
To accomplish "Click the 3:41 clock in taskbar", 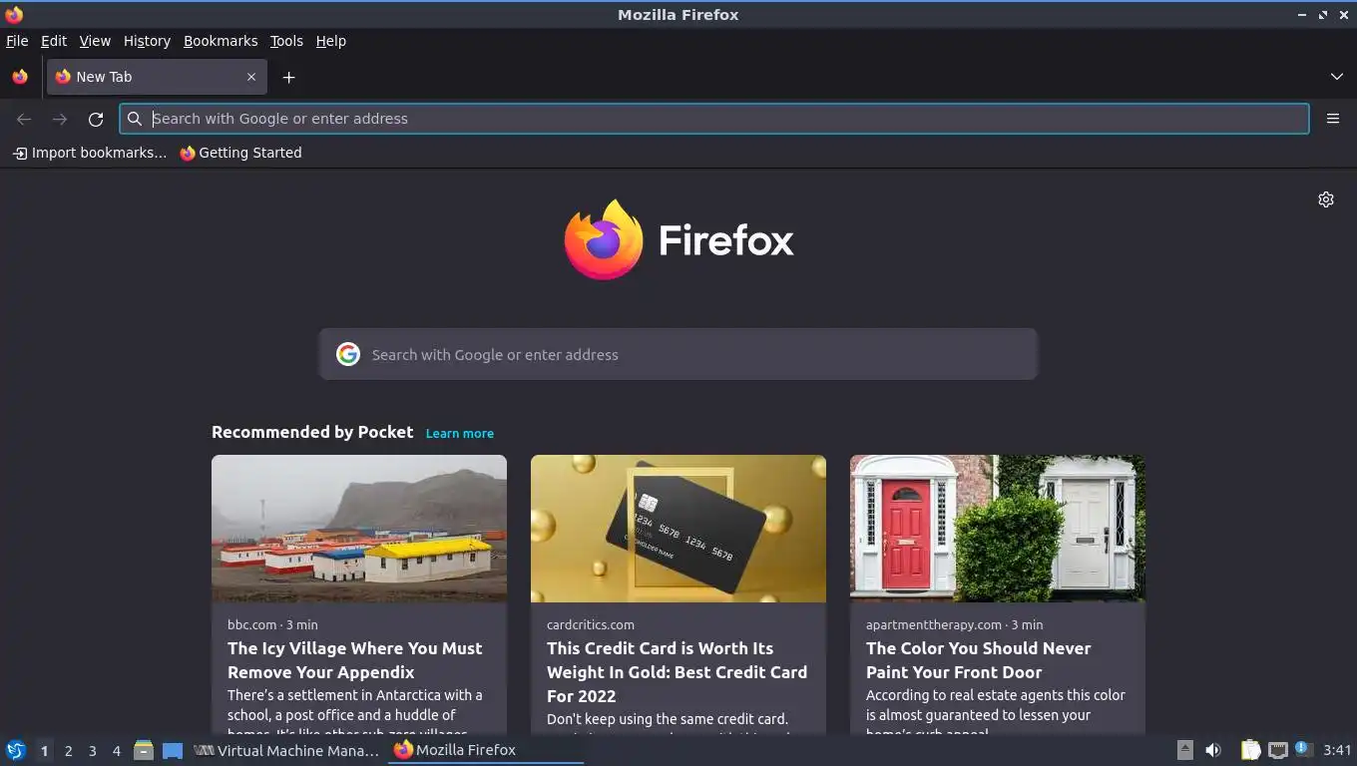I will (x=1337, y=750).
